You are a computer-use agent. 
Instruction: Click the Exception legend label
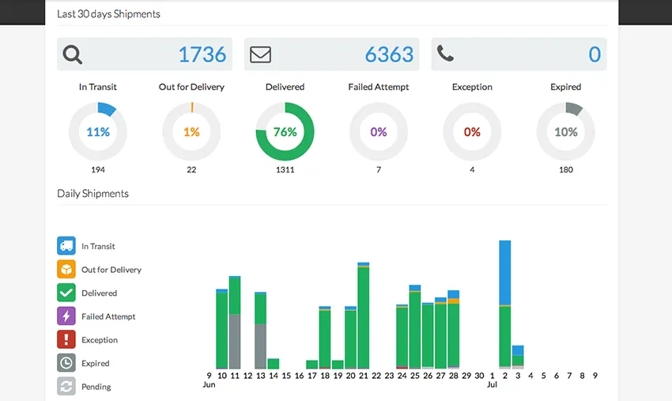(x=100, y=339)
